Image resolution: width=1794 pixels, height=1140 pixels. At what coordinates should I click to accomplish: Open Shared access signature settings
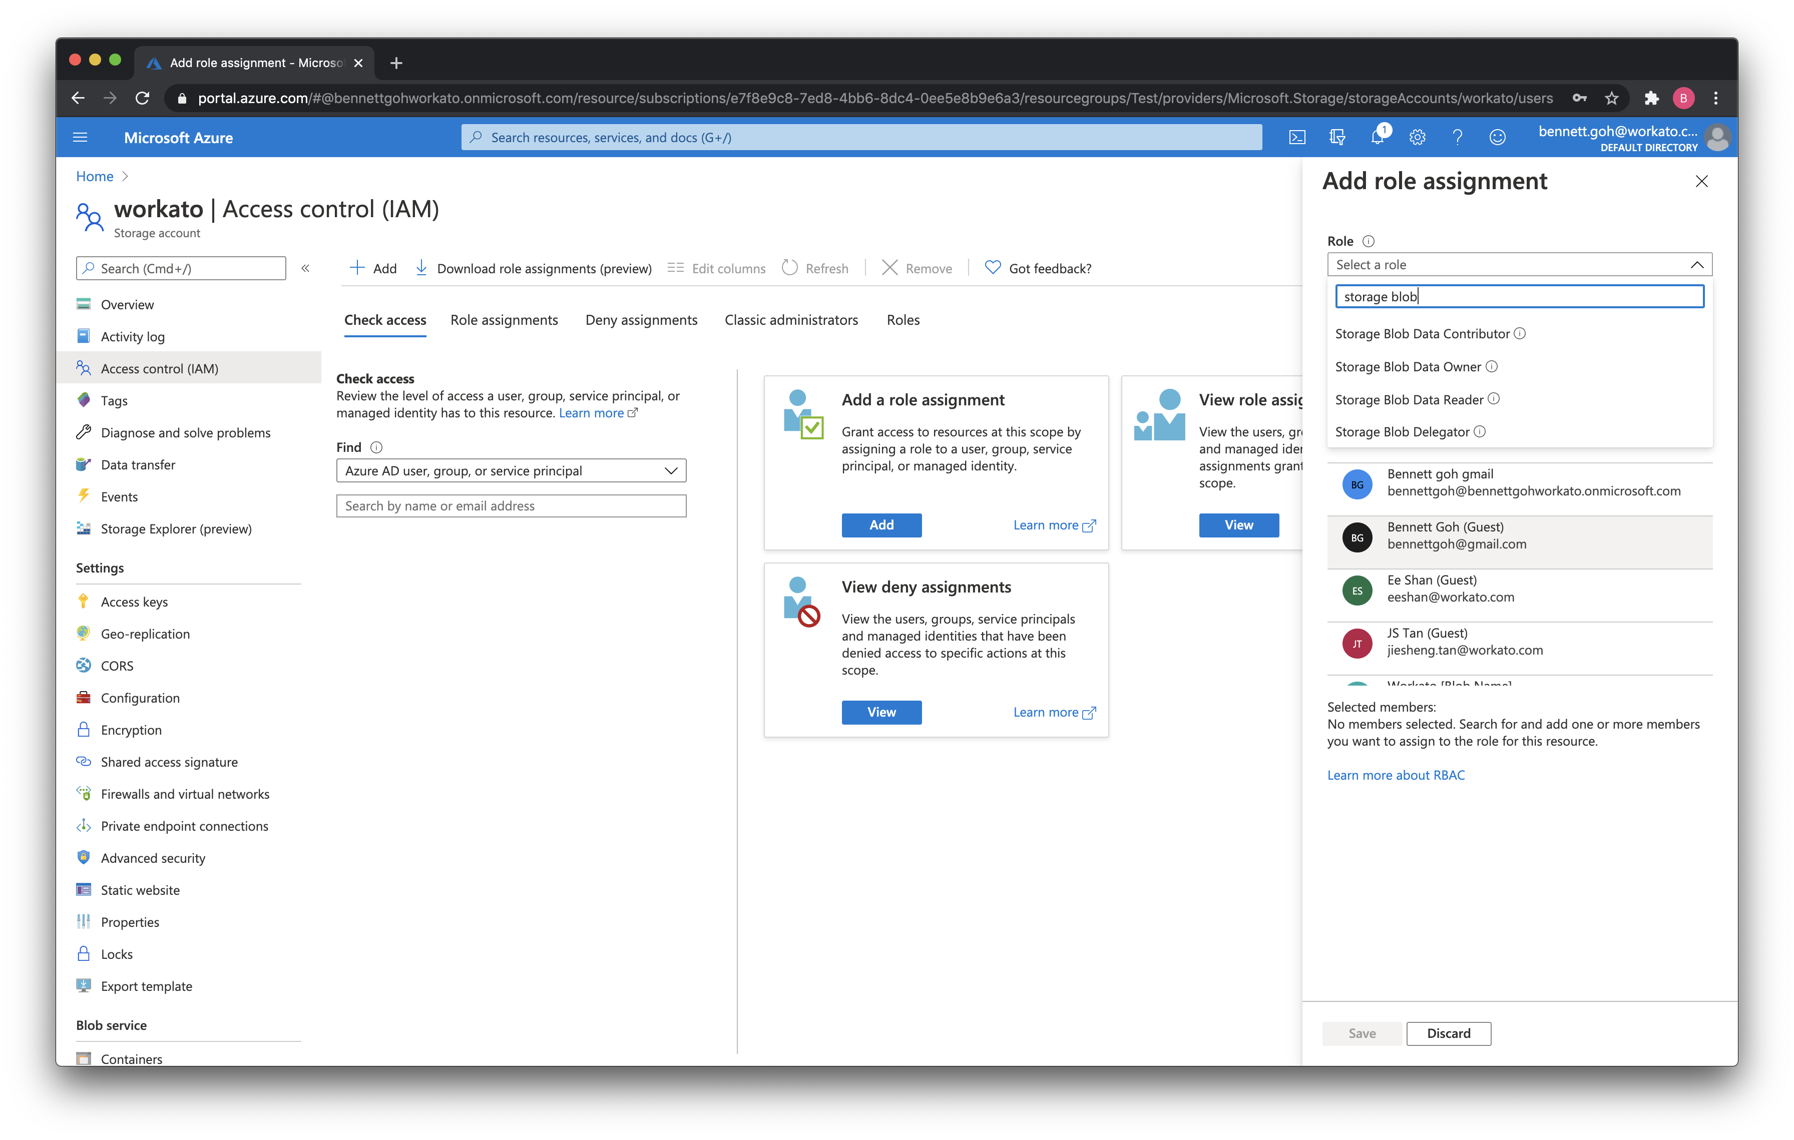pos(169,762)
